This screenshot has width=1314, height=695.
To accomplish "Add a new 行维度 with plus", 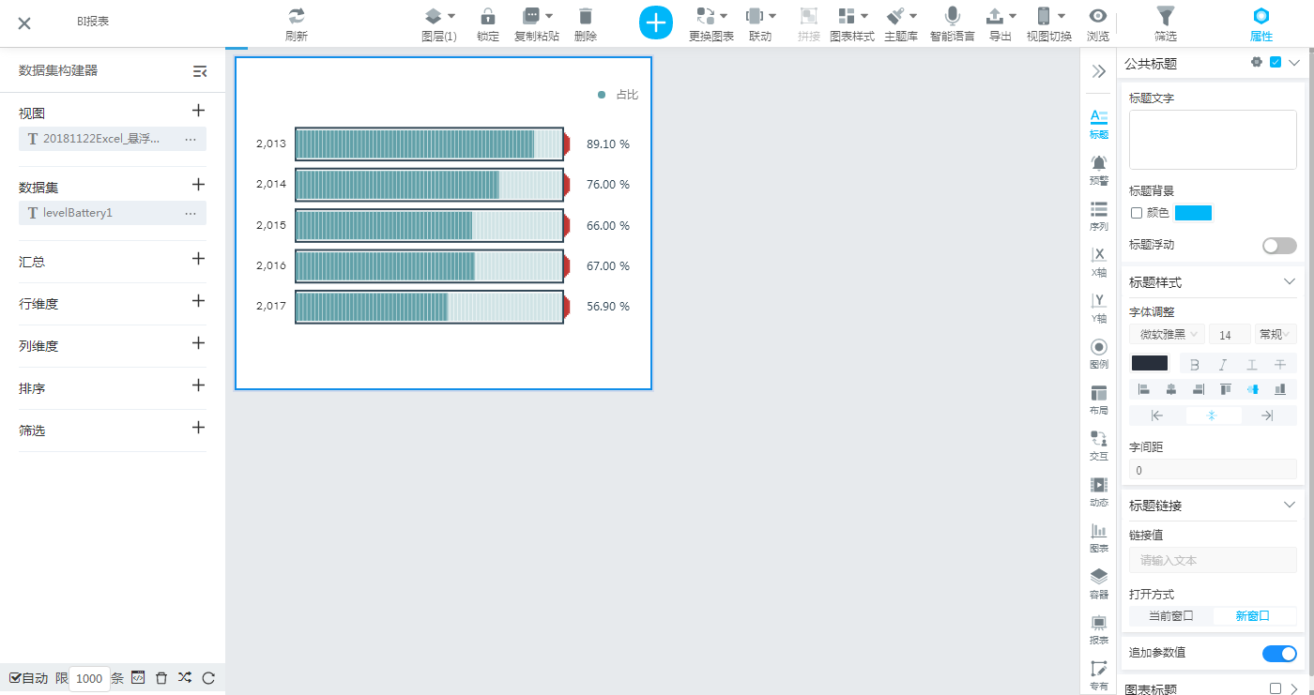I will coord(198,301).
